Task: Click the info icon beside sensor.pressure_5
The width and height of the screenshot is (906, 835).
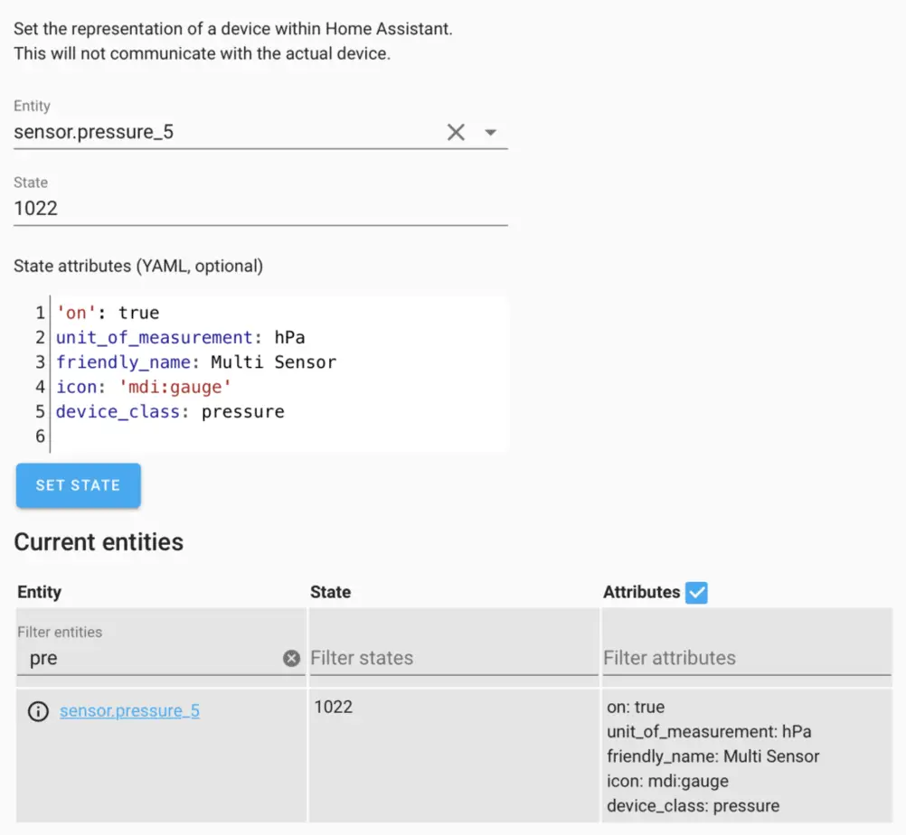Action: pyautogui.click(x=37, y=711)
